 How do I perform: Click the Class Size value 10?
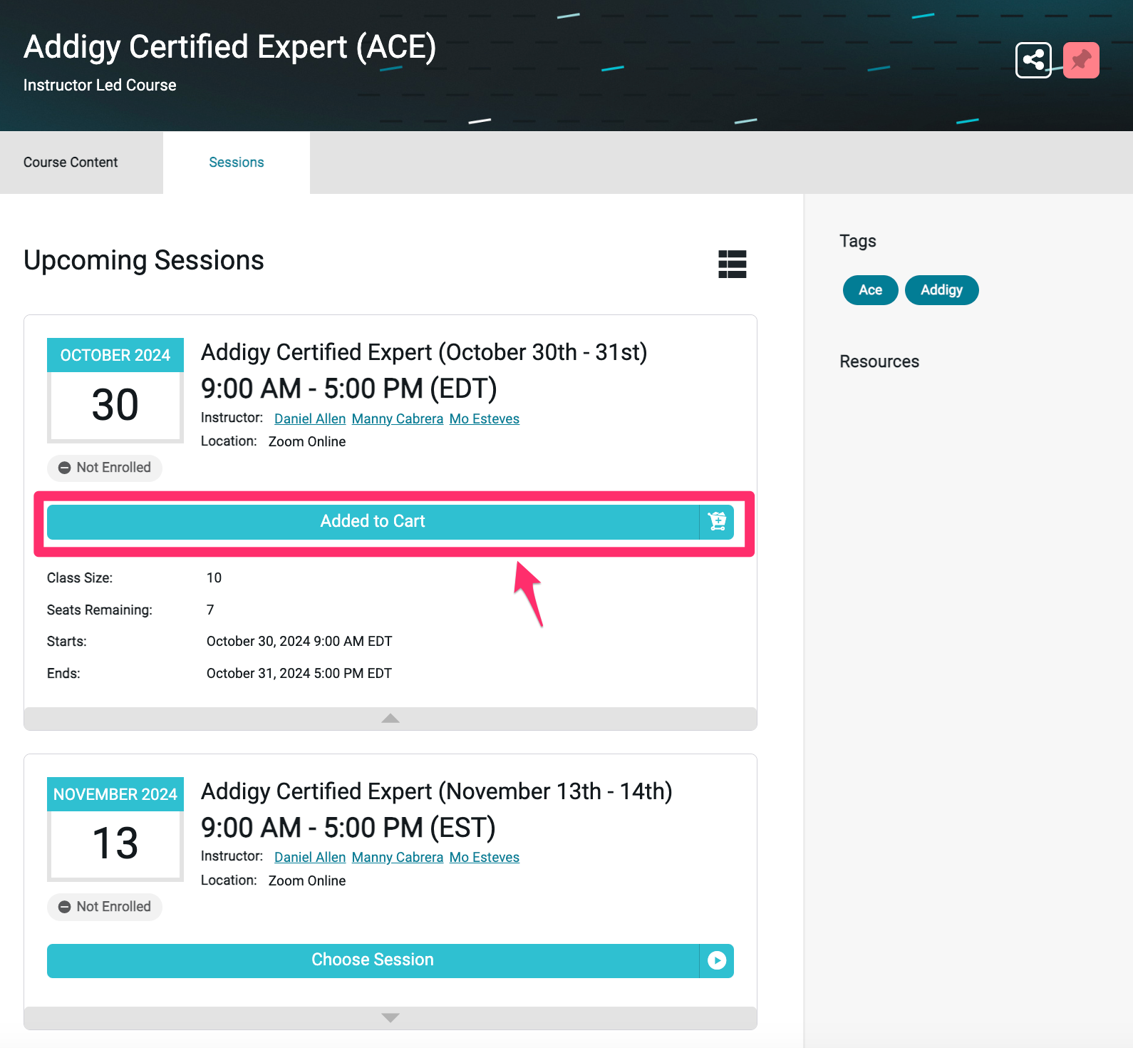tap(214, 578)
